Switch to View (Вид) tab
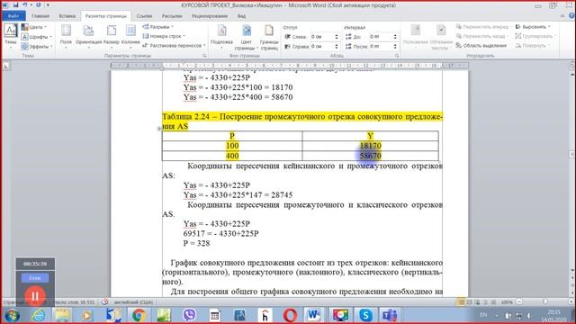Image resolution: width=576 pixels, height=324 pixels. pos(241,16)
